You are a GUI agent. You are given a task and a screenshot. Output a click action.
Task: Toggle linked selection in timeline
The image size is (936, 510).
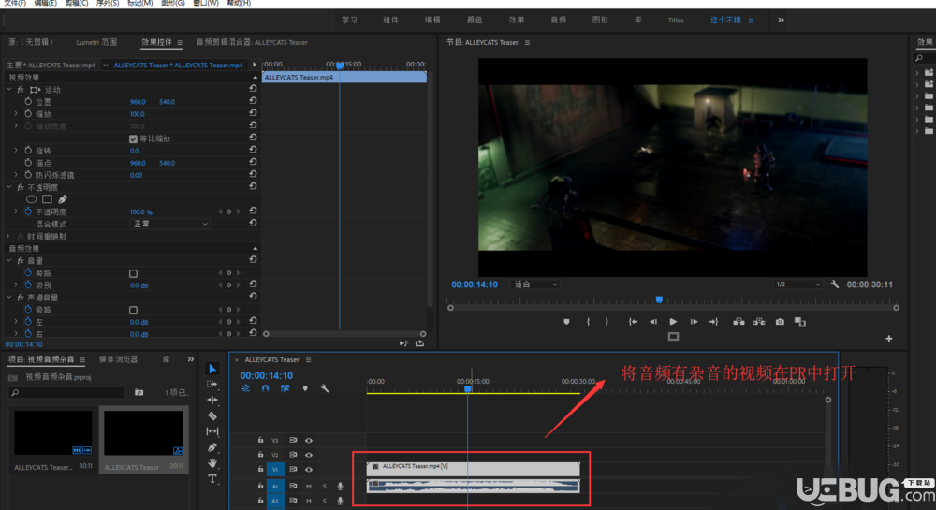pos(285,388)
